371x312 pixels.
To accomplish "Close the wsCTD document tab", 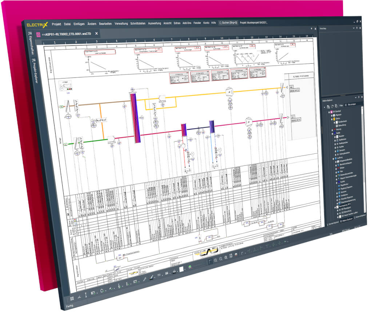I will coord(96,33).
